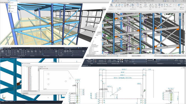Open the Labels & Dimensions tab
The height and width of the screenshot is (104, 186).
click(30, 49)
